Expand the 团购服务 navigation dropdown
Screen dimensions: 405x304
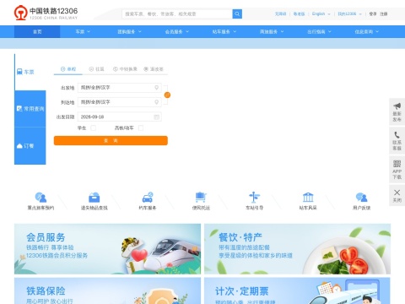click(x=129, y=31)
